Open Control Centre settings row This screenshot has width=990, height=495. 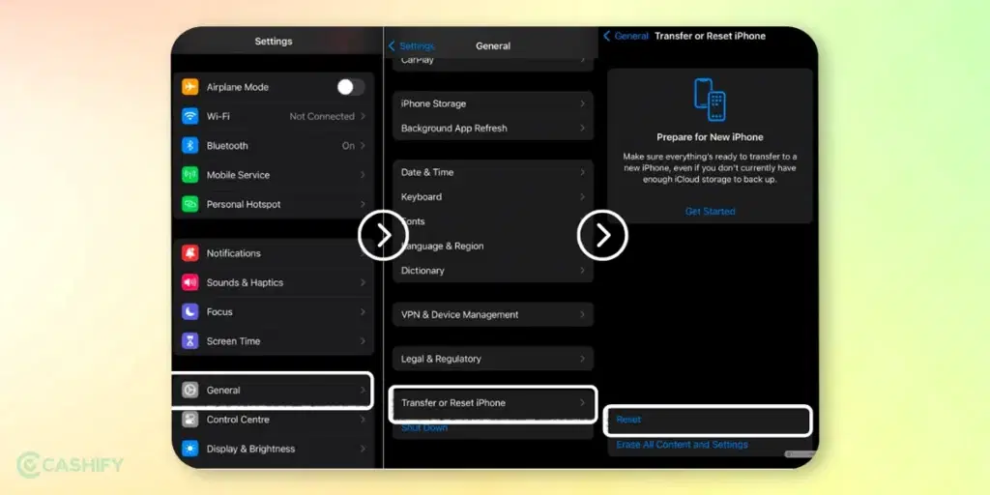tap(274, 420)
